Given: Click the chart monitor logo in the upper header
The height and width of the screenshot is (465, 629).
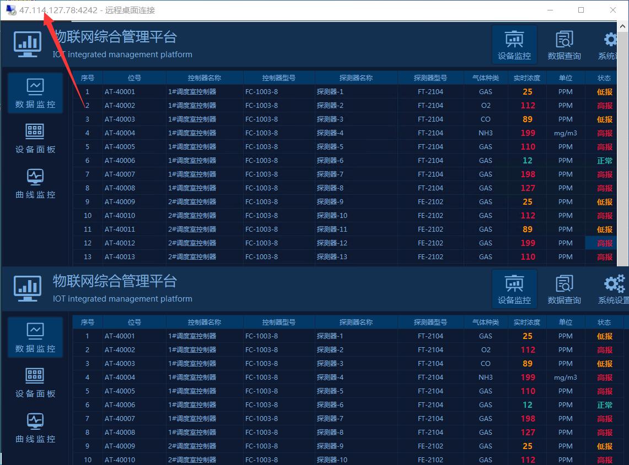Looking at the screenshot, I should 27,44.
